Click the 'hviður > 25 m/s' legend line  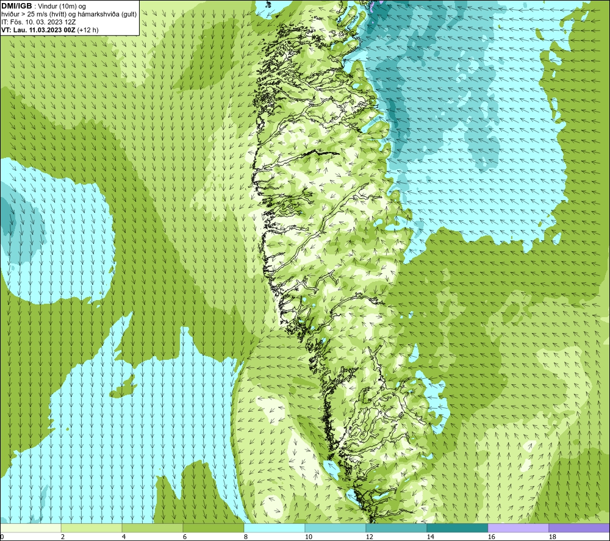click(x=69, y=15)
